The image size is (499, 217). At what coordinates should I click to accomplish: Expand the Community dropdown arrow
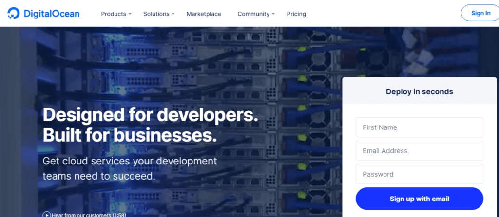click(x=273, y=14)
